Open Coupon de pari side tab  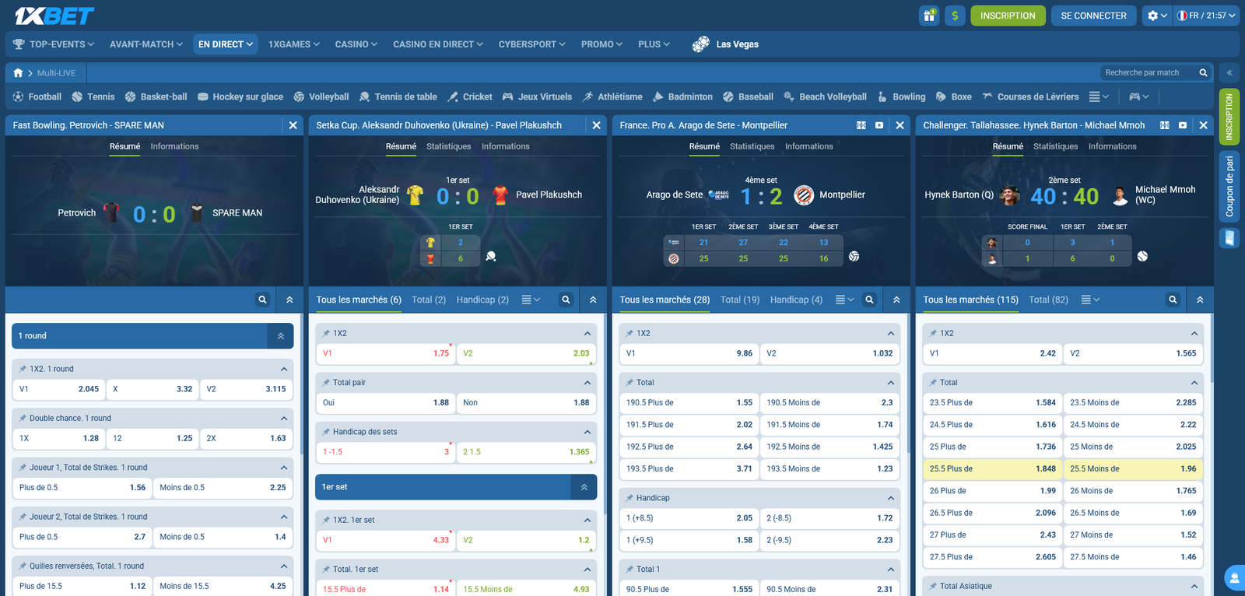click(1229, 186)
